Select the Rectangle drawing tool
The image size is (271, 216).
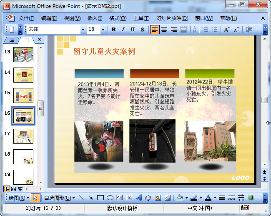coord(100,198)
